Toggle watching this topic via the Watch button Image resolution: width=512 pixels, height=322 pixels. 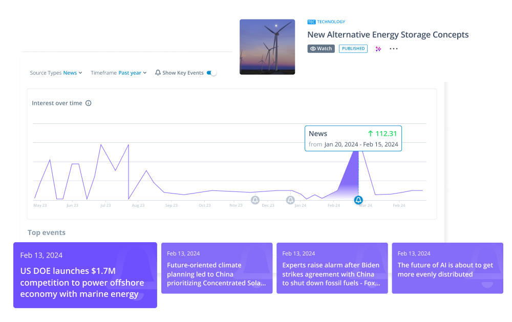(x=321, y=49)
